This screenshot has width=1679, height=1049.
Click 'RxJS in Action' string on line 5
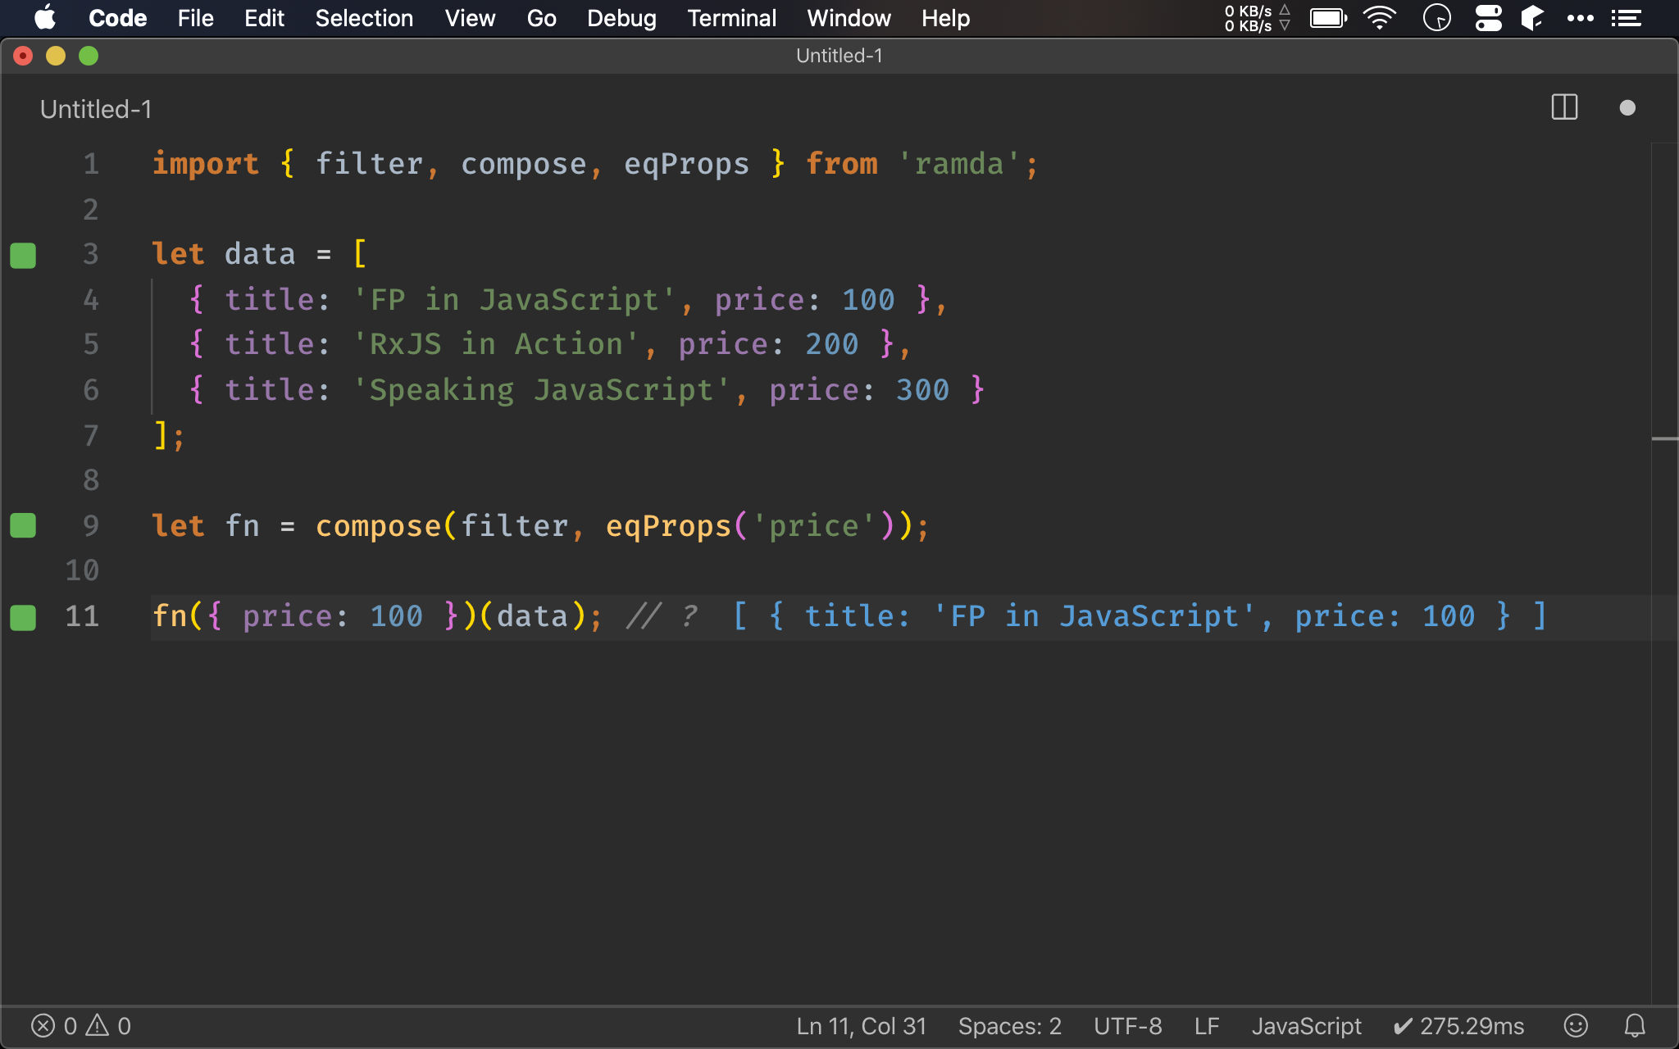(495, 344)
